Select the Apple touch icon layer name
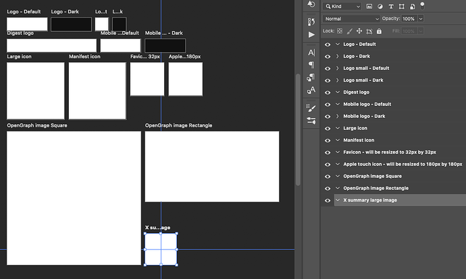Image resolution: width=466 pixels, height=279 pixels. tap(403, 164)
